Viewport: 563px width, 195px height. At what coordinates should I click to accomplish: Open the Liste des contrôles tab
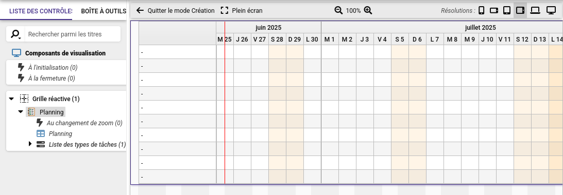coord(40,11)
